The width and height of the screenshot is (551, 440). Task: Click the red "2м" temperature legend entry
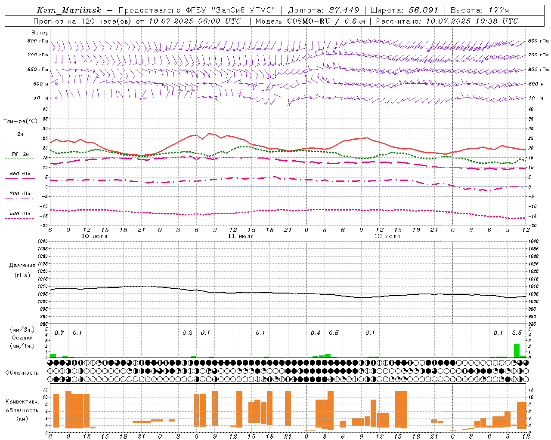(20, 134)
